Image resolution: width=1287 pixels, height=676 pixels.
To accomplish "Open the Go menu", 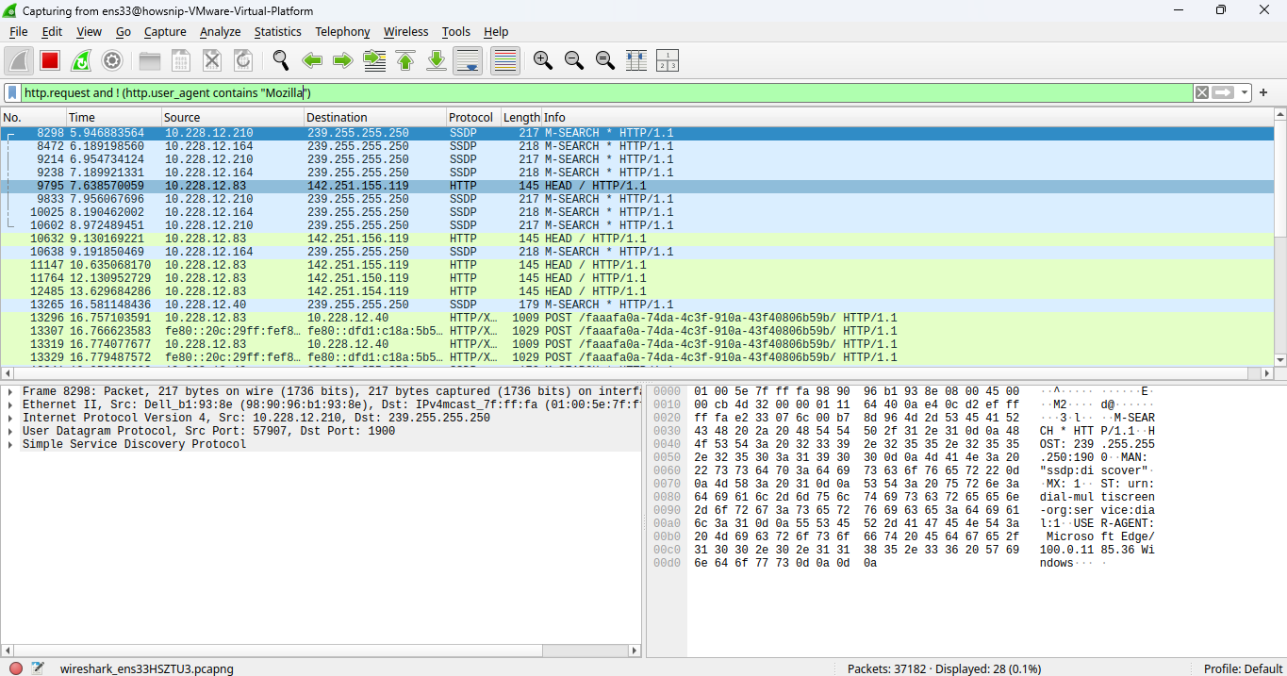I will coord(124,31).
